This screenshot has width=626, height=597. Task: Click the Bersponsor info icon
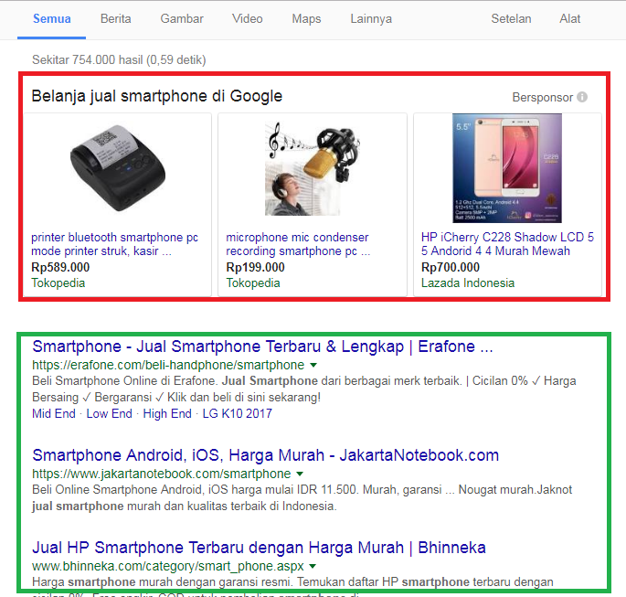tap(582, 97)
